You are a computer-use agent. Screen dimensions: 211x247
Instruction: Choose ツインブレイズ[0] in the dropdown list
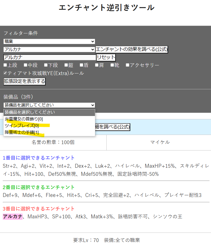(x=20, y=125)
